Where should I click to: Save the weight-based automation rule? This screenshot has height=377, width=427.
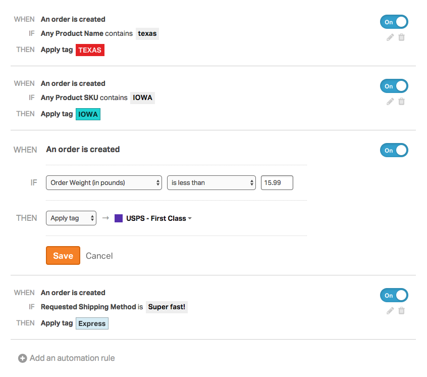pyautogui.click(x=63, y=255)
